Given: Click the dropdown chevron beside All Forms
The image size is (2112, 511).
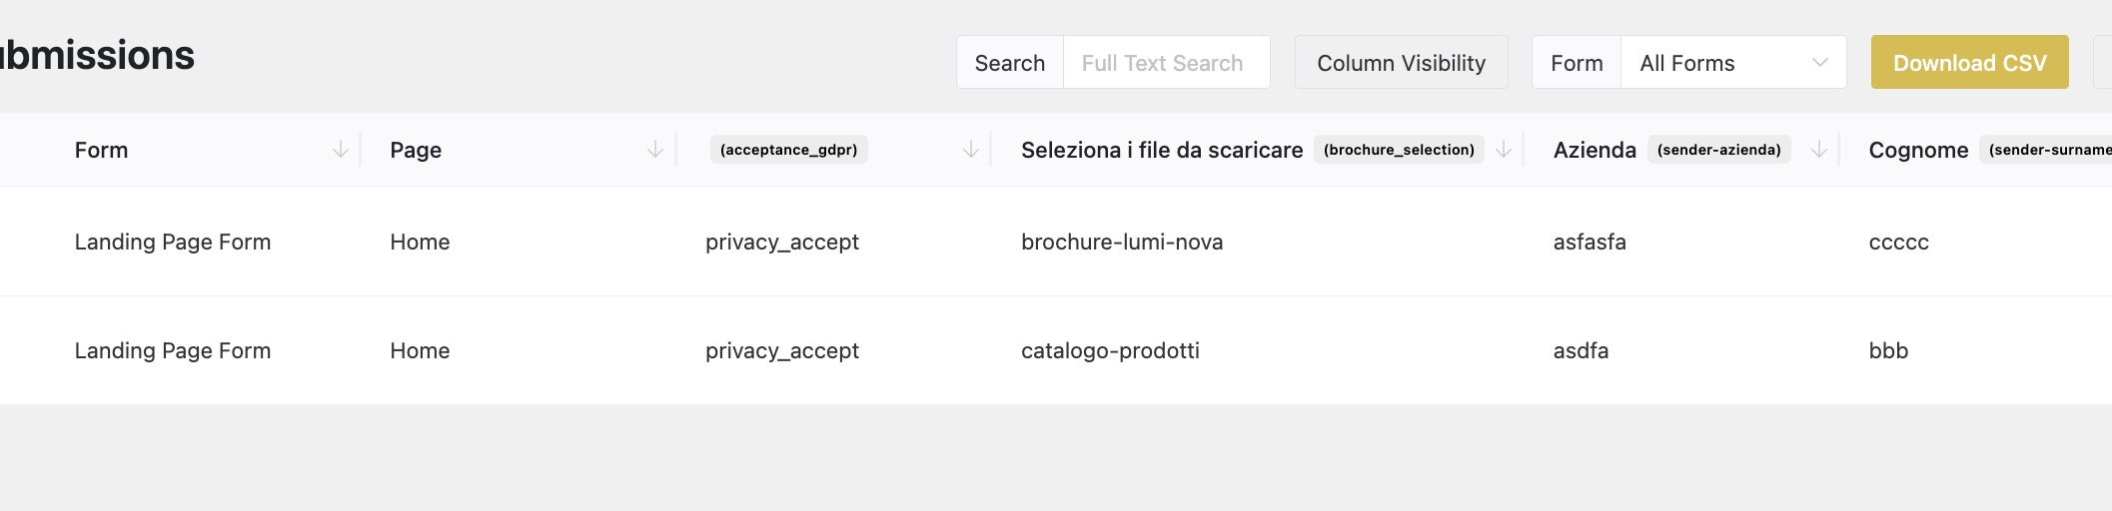Looking at the screenshot, I should [x=1820, y=63].
